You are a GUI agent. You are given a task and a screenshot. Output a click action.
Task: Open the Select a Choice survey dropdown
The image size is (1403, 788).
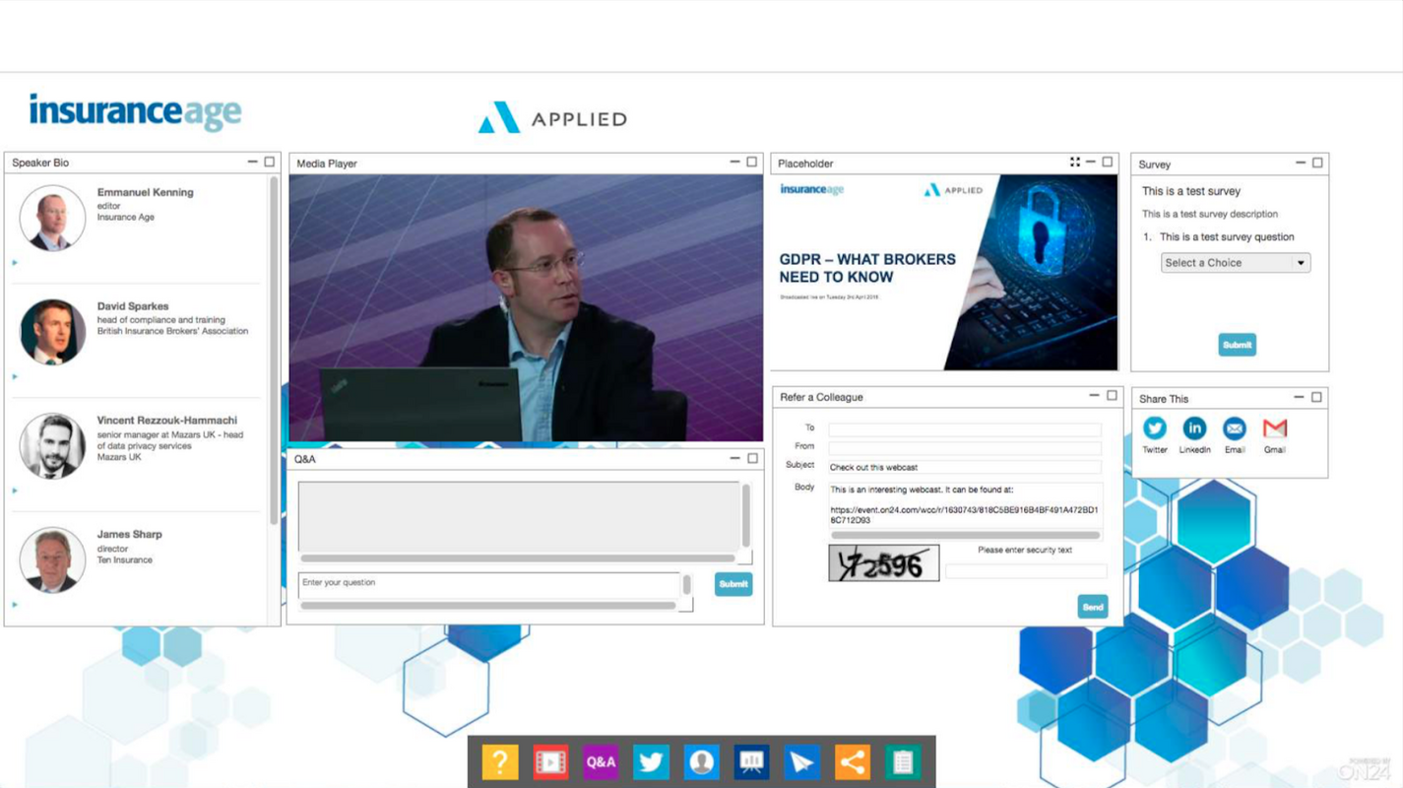(1235, 262)
